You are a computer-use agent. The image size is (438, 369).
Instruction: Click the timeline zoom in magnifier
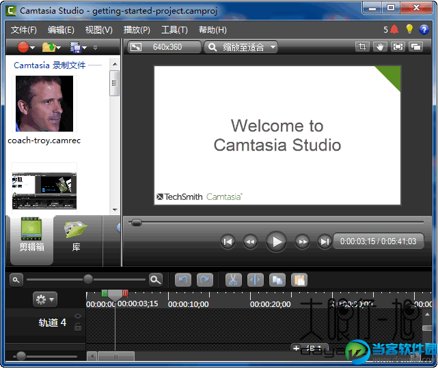(156, 280)
